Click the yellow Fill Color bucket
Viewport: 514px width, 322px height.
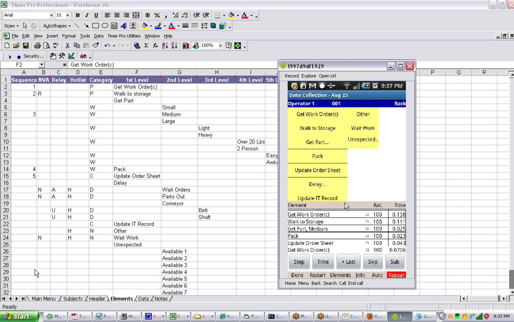pos(231,15)
